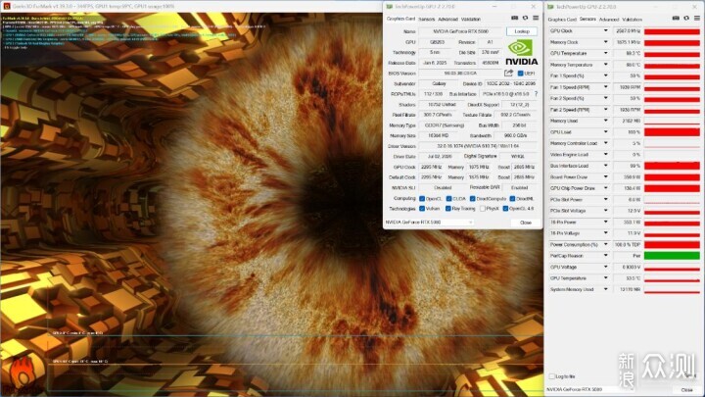Viewport: 705px width, 397px height.
Task: Click the '100.0 % TDP' power consumption value
Action: pos(628,244)
